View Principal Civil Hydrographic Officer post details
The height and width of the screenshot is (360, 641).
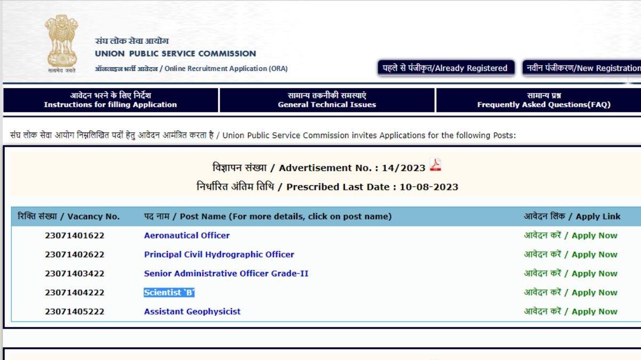[219, 255]
